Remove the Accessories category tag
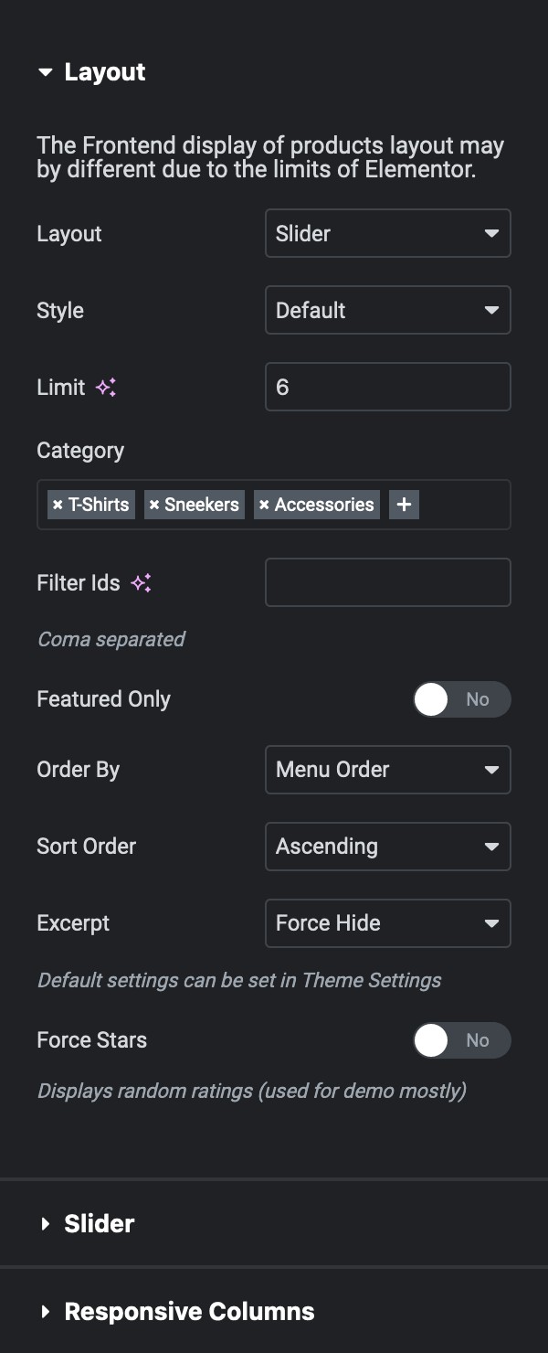 [264, 505]
